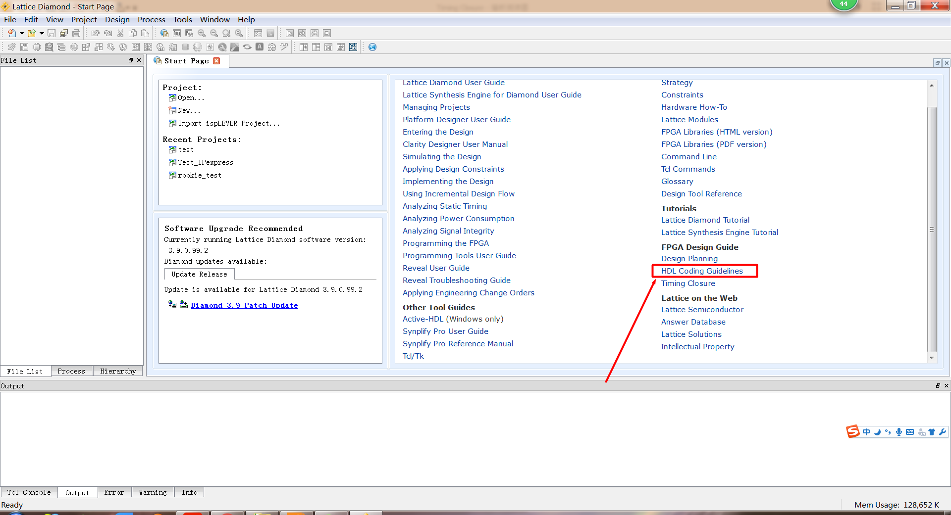951x515 pixels.
Task: Open the Design menu
Action: pyautogui.click(x=117, y=20)
